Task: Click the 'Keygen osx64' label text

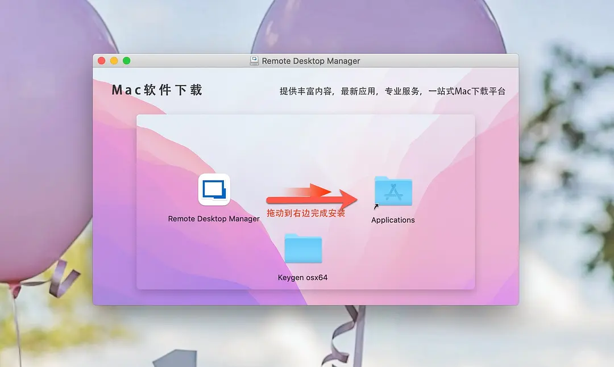Action: [x=302, y=277]
